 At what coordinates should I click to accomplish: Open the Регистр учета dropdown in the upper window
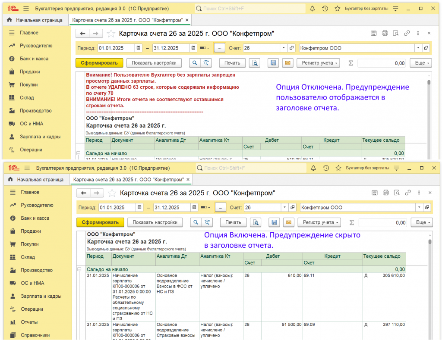click(x=318, y=63)
